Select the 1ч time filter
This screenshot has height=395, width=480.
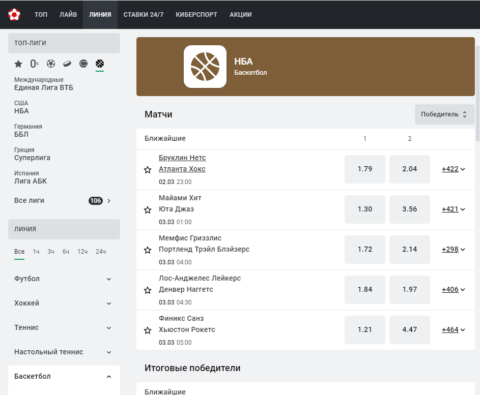36,252
